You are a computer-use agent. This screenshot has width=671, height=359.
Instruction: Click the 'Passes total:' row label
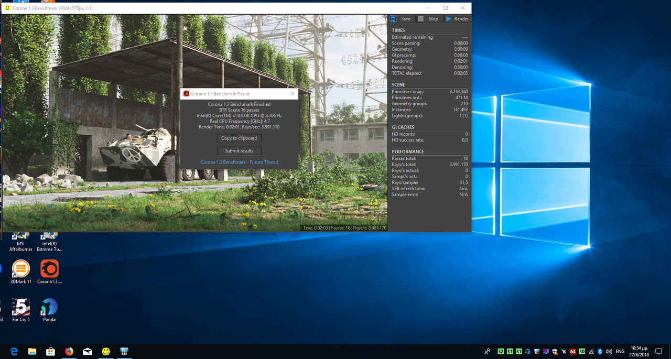404,158
